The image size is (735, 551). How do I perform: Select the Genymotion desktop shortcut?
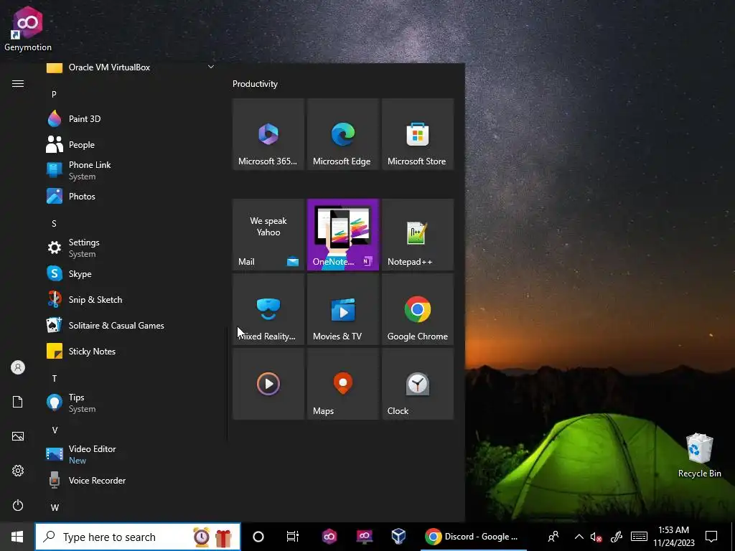pos(28,28)
